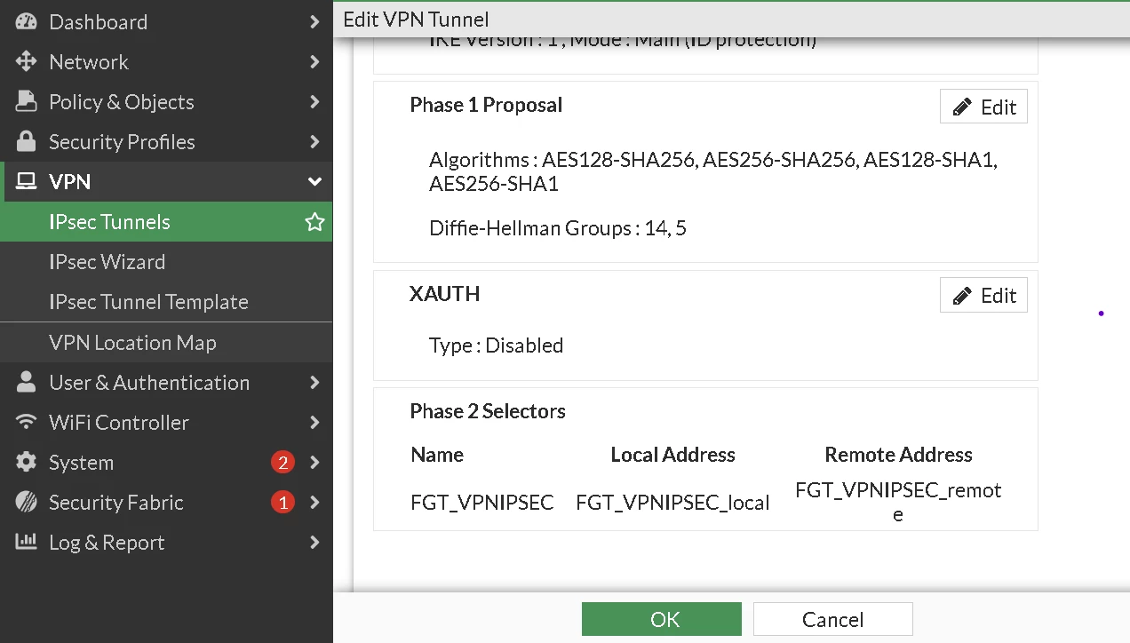
Task: Open the Network menu
Action: click(166, 62)
